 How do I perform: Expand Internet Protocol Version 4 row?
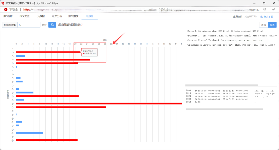tap(224, 40)
